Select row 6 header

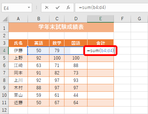4,65
